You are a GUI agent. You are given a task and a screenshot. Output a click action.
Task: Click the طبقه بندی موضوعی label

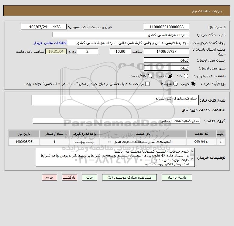[209, 76]
